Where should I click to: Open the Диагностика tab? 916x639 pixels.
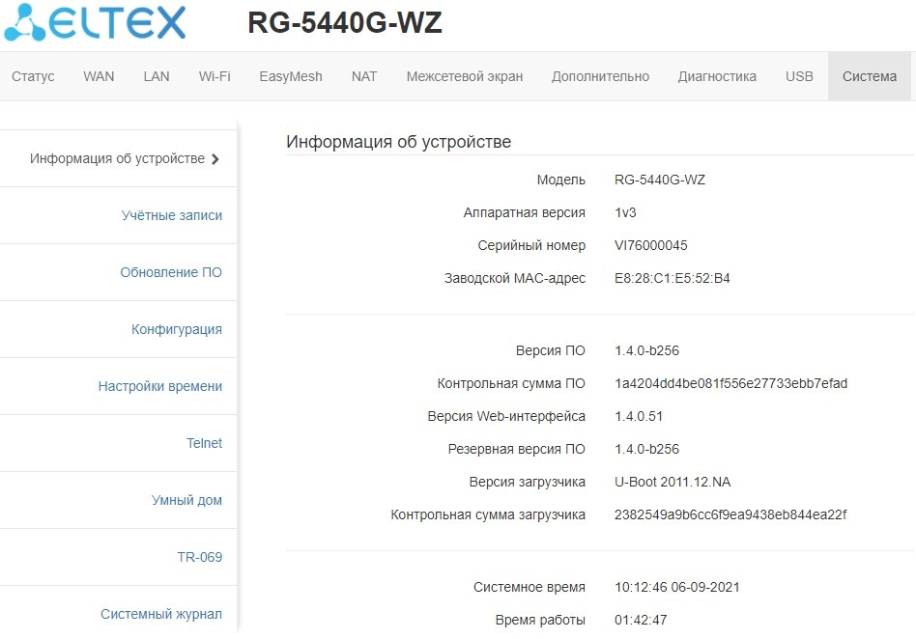point(717,76)
